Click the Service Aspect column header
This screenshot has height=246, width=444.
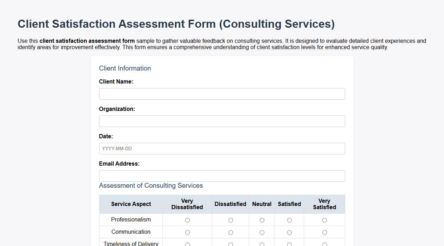coord(131,204)
